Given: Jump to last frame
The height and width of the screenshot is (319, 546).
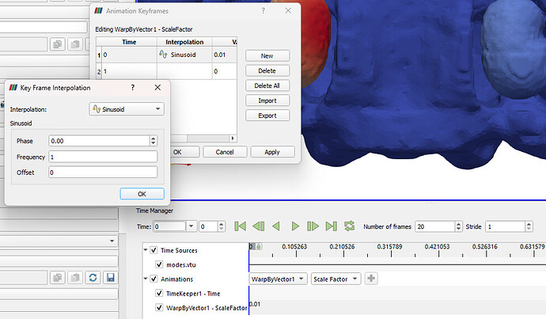Looking at the screenshot, I should (331, 226).
